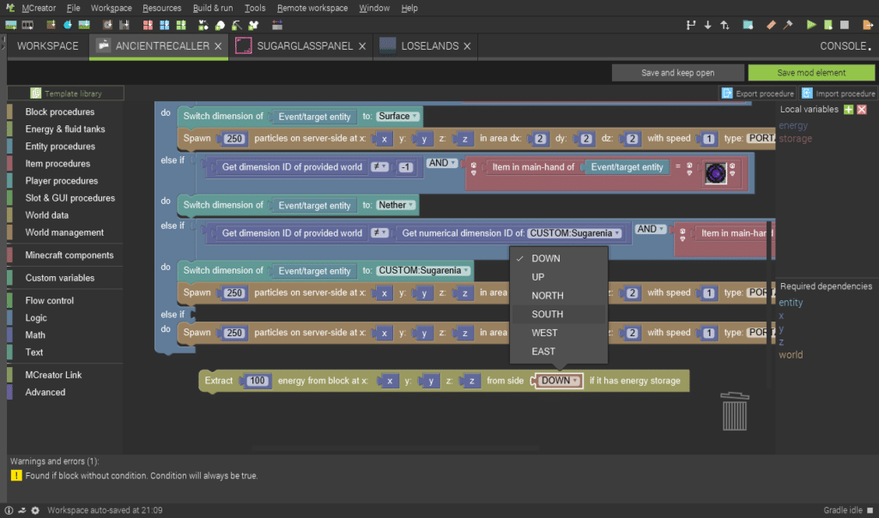Select checked DOWN option in list
The width and height of the screenshot is (879, 518).
pyautogui.click(x=558, y=259)
